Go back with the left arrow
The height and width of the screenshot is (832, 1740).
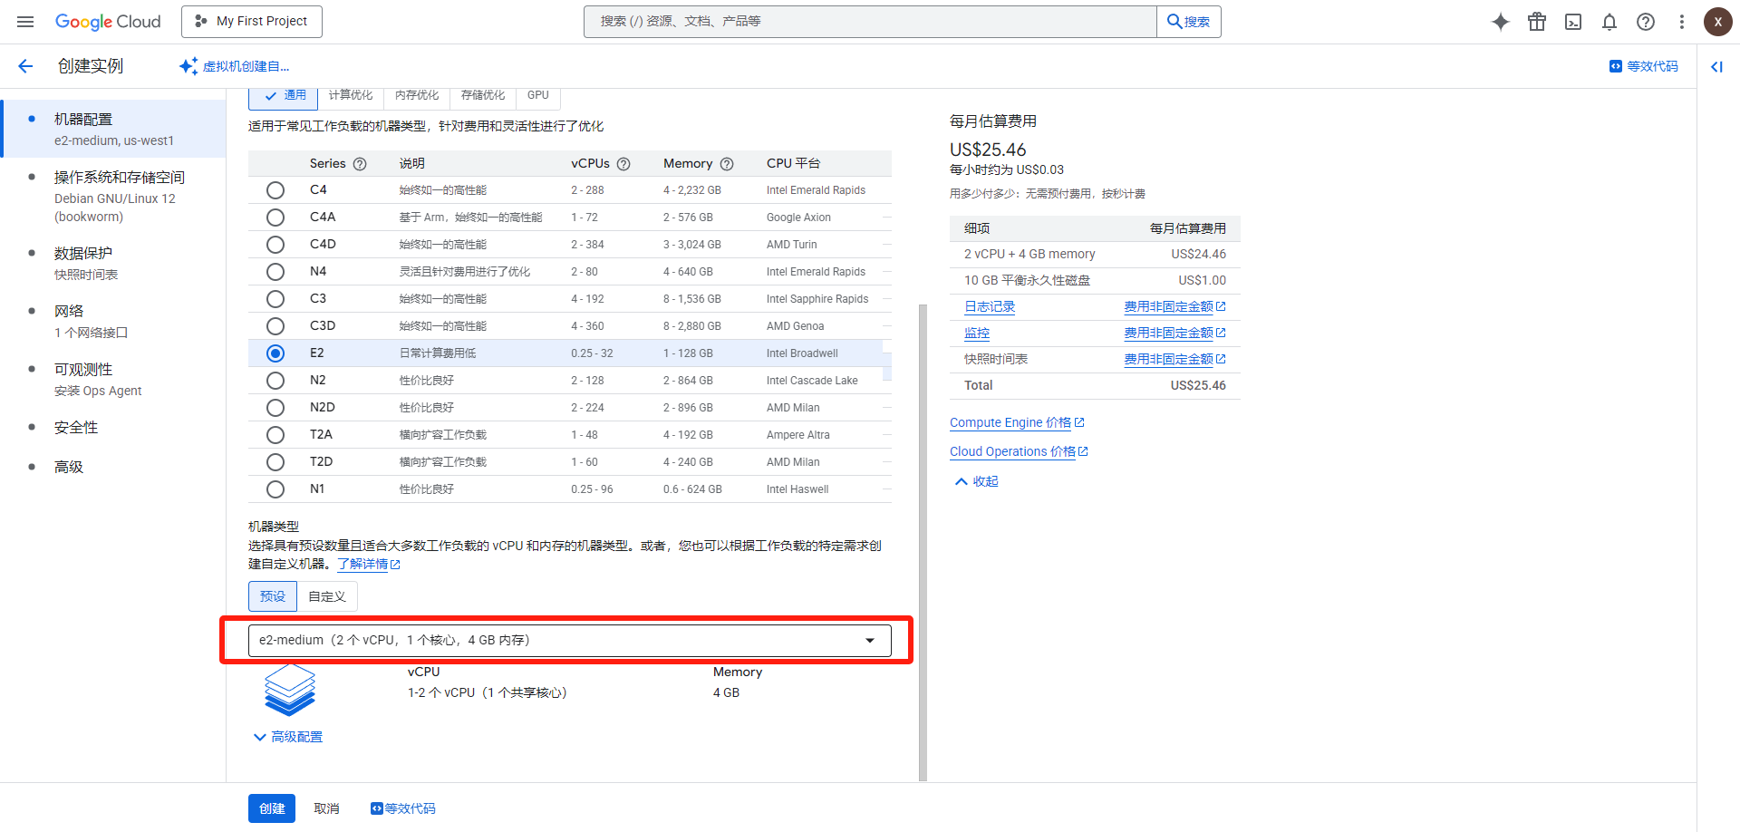tap(25, 66)
